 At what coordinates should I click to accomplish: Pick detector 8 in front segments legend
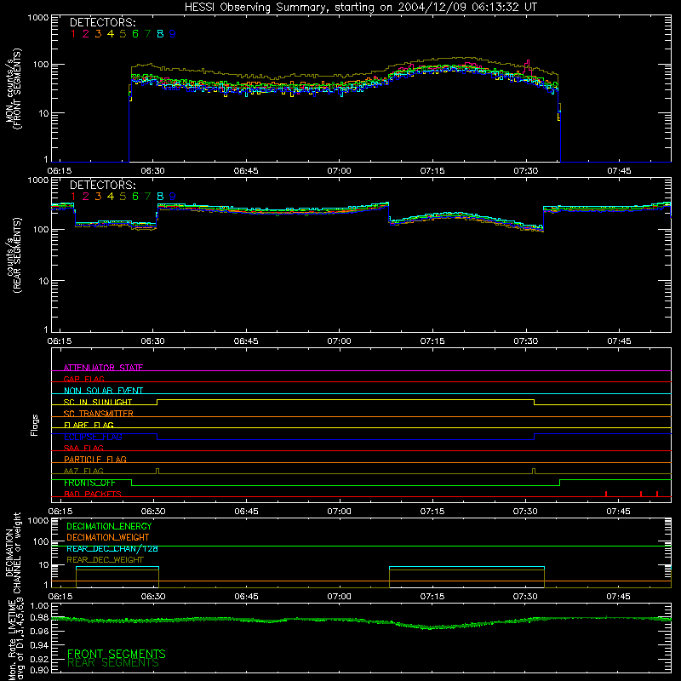(x=160, y=34)
